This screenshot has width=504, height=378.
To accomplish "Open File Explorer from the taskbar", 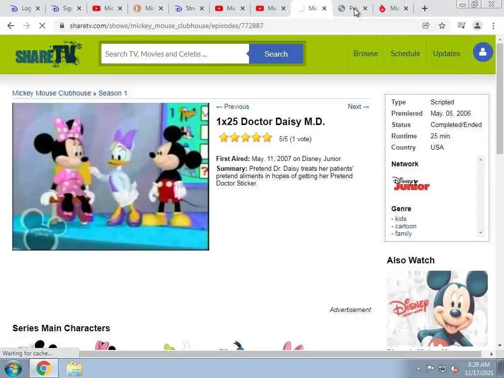I will click(x=75, y=369).
